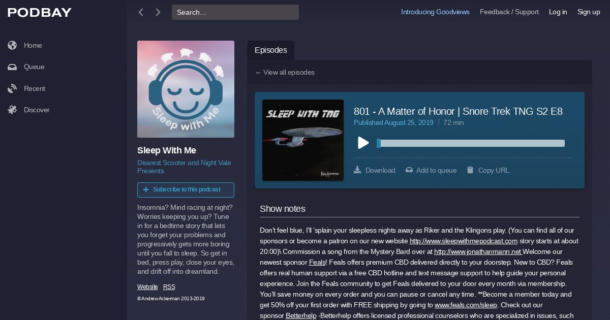This screenshot has width=610, height=320.
Task: Switch to the Episodes tab
Action: point(271,50)
